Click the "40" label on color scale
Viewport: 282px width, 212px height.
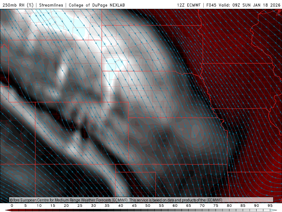click(x=121, y=206)
